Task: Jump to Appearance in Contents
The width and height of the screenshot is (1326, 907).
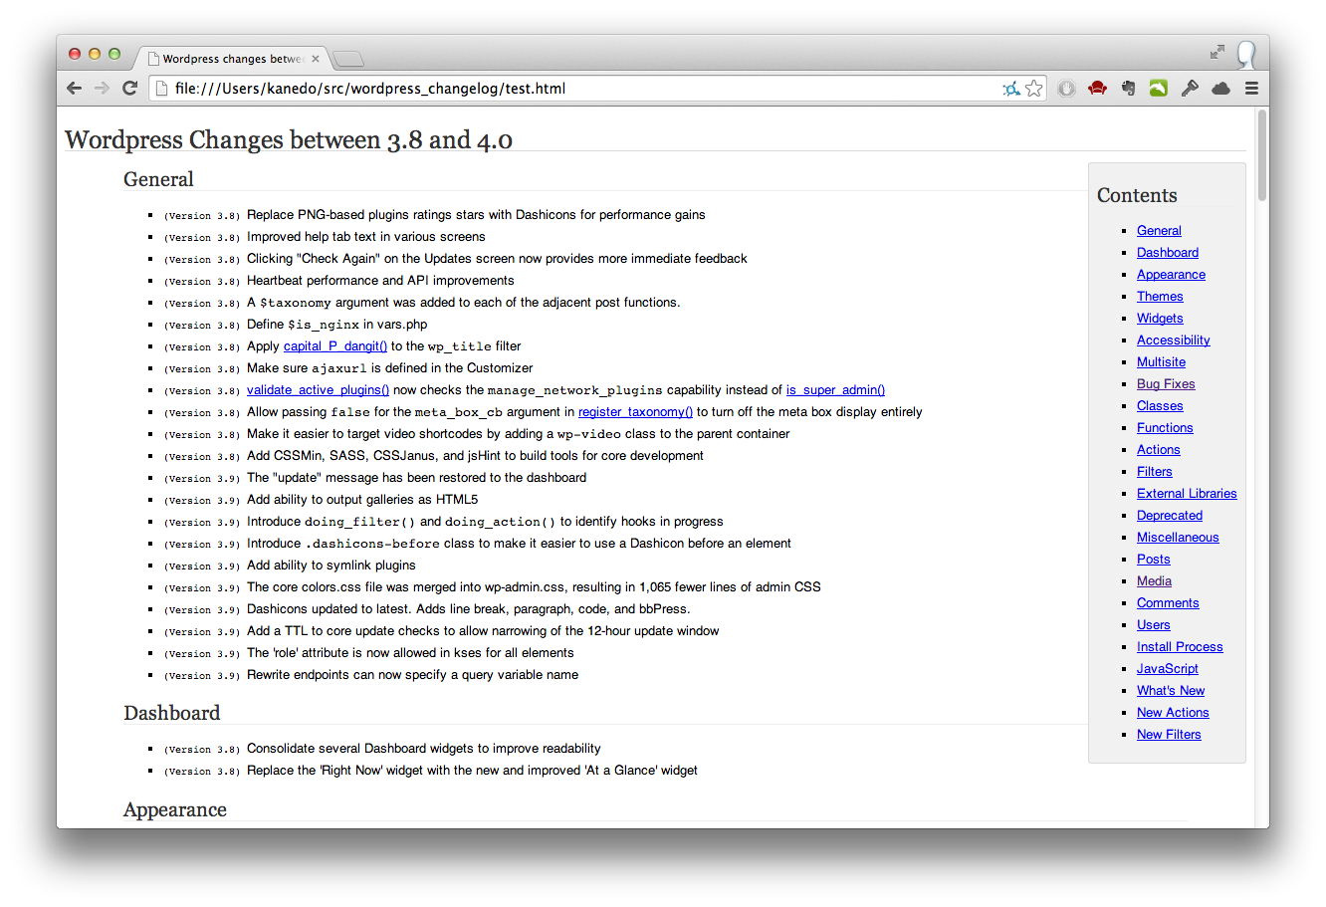Action: (1171, 274)
